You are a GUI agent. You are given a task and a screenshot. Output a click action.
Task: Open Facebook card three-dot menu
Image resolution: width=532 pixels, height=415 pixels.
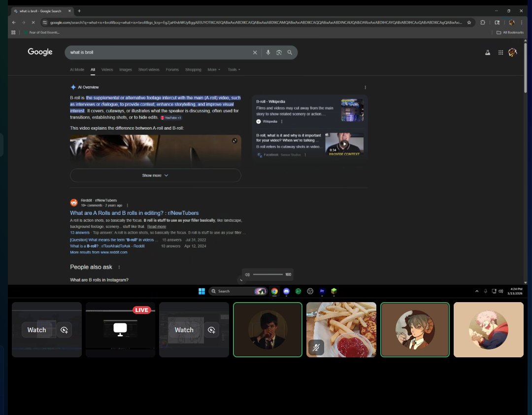pos(305,155)
